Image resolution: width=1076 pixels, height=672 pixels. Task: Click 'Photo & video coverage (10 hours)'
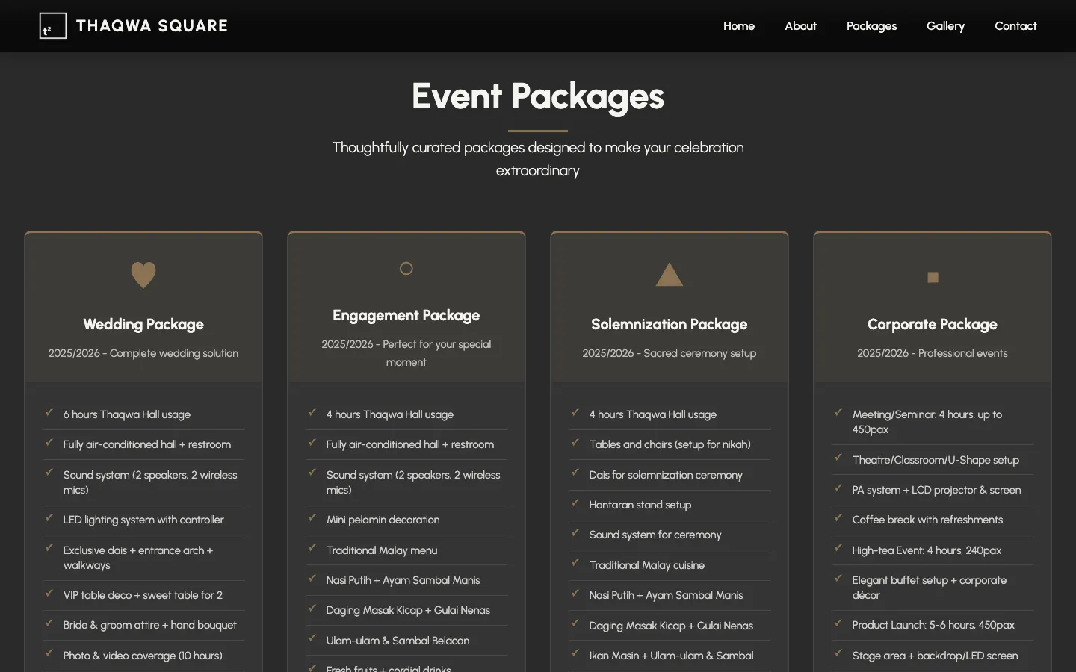coord(143,656)
